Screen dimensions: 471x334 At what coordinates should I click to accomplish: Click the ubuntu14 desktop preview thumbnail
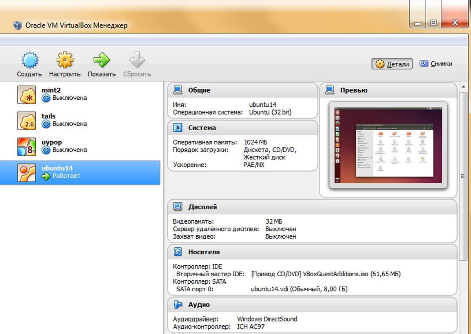388,145
